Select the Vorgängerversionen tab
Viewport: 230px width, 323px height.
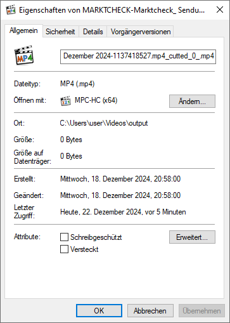click(x=141, y=32)
